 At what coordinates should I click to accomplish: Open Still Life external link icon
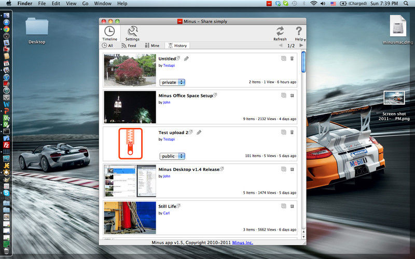(178, 205)
